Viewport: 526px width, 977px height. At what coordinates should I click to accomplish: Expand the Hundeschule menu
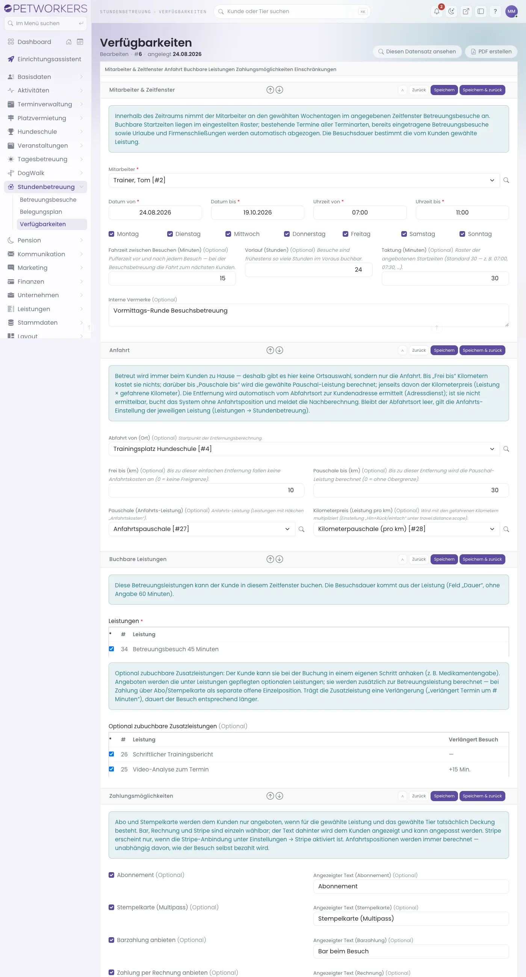(45, 132)
